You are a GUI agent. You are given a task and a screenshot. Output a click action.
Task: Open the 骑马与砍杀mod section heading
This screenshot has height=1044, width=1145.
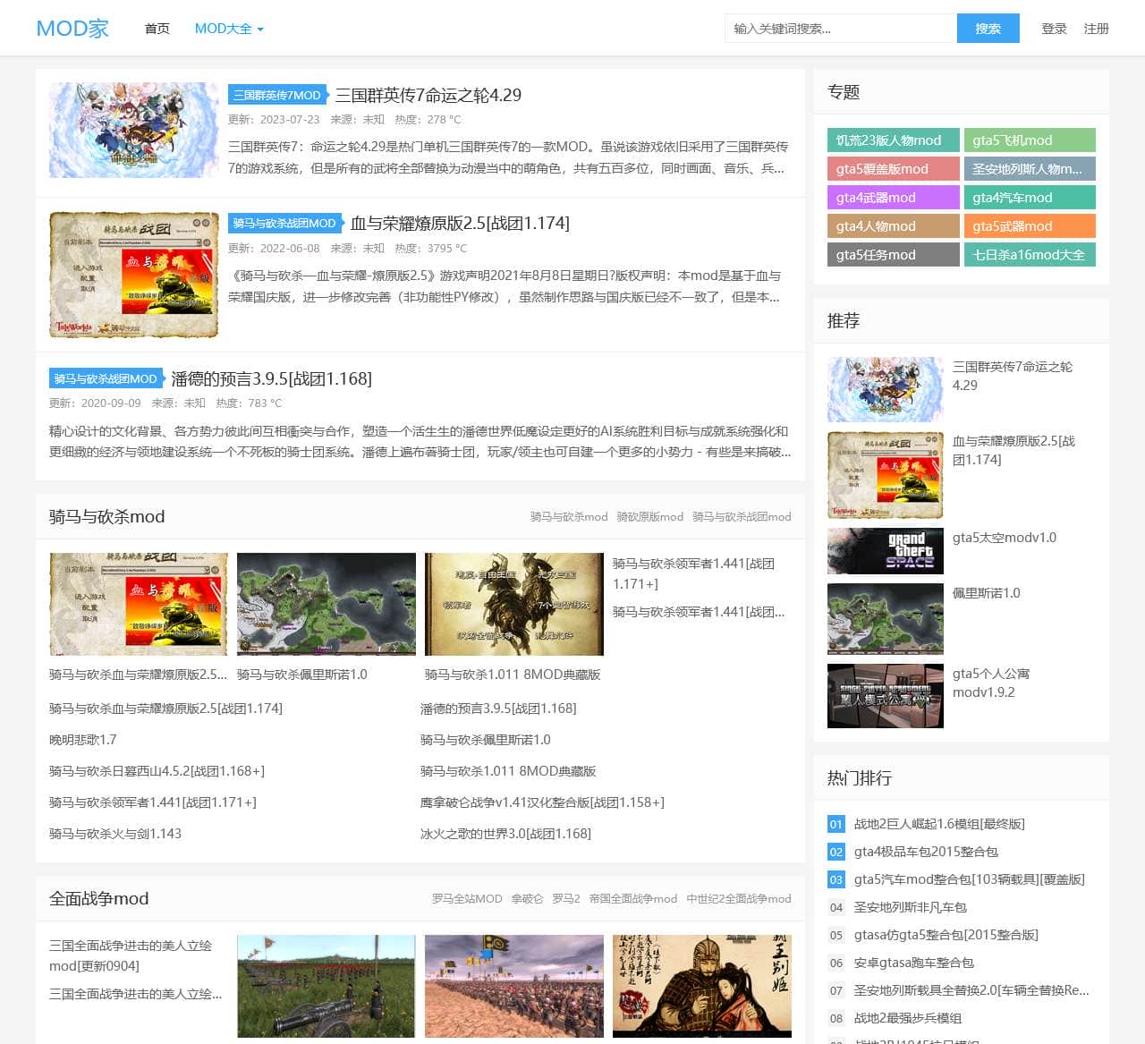[x=107, y=516]
